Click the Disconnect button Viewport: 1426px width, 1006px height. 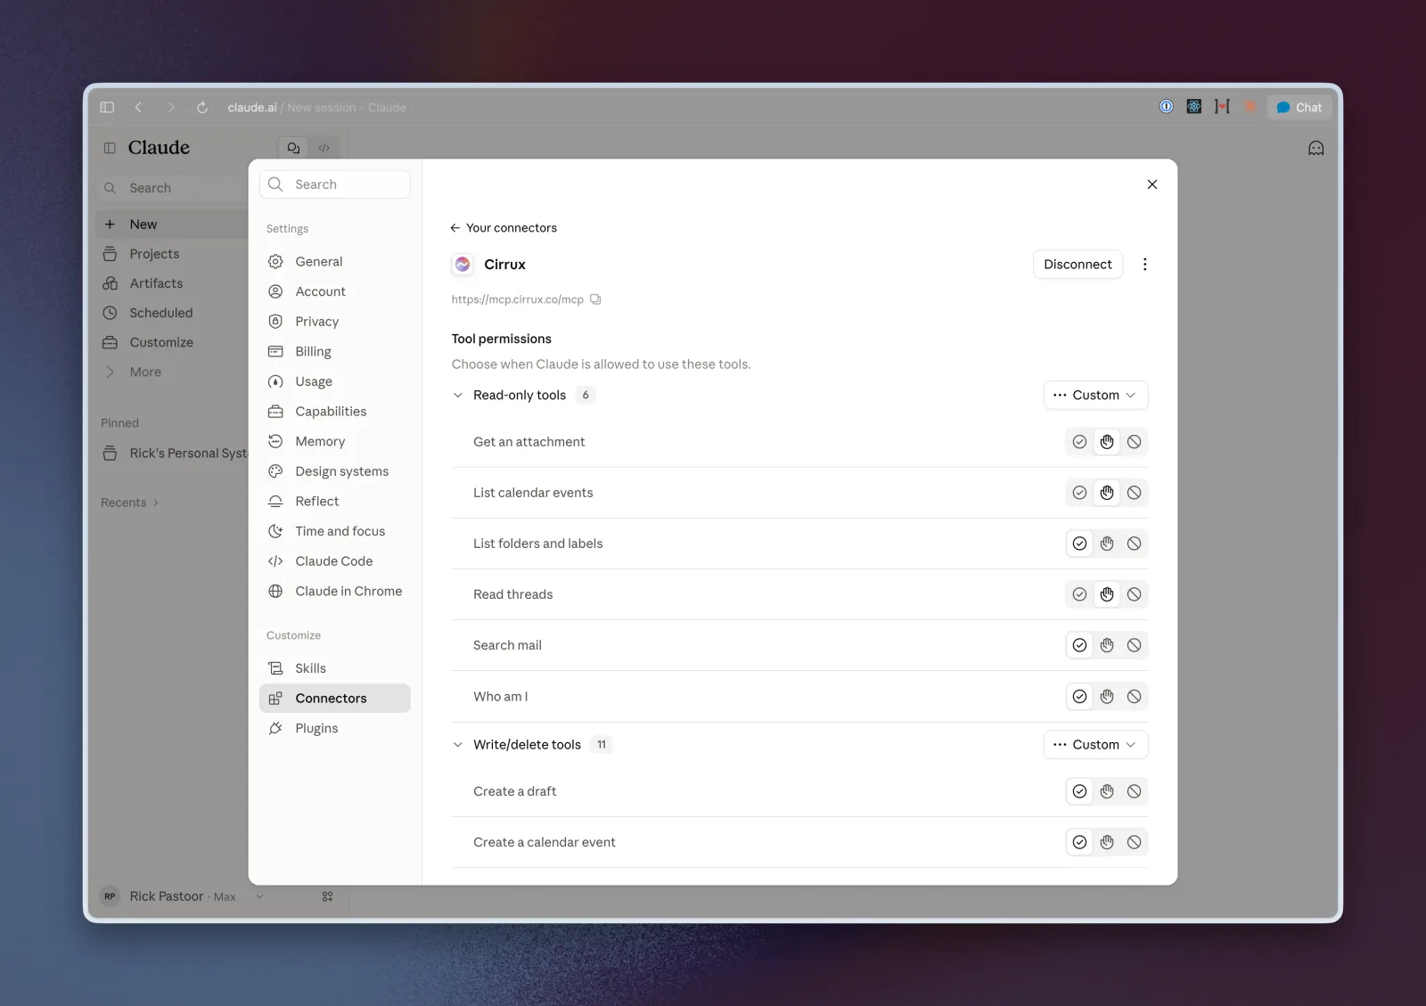[1078, 265]
